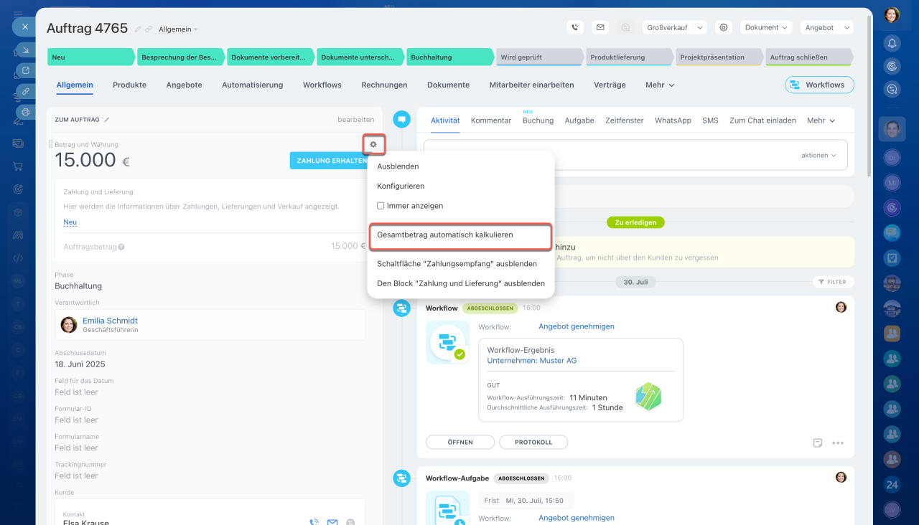Click the three dots on workflow card
This screenshot has width=919, height=525.
click(x=838, y=443)
